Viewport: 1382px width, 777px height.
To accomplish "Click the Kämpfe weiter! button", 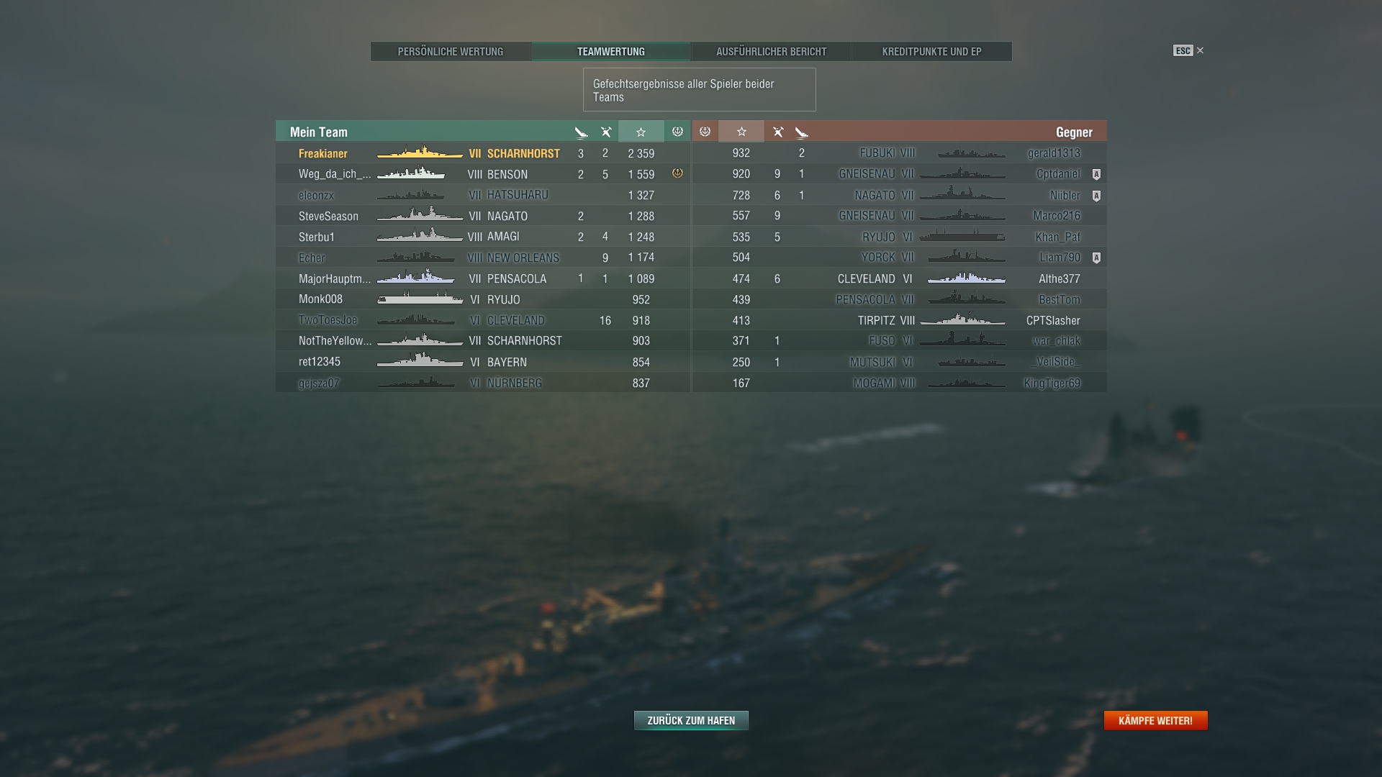I will pos(1155,720).
